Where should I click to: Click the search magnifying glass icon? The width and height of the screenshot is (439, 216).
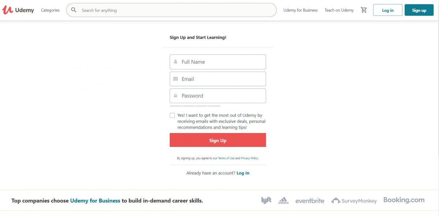click(74, 10)
